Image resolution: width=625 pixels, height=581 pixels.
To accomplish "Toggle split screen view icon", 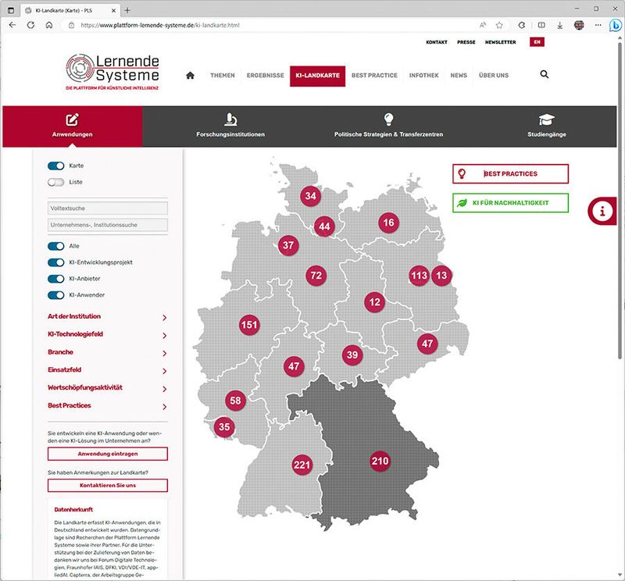I will [541, 25].
